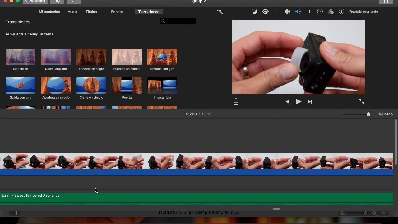Click the green Sweet Tempered Asonance audio track
The width and height of the screenshot is (398, 224).
point(197,199)
